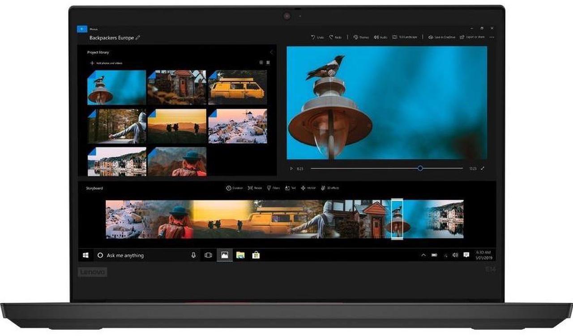This screenshot has width=573, height=336.
Task: Select the hooded person clip in storyboard
Action: [318, 219]
